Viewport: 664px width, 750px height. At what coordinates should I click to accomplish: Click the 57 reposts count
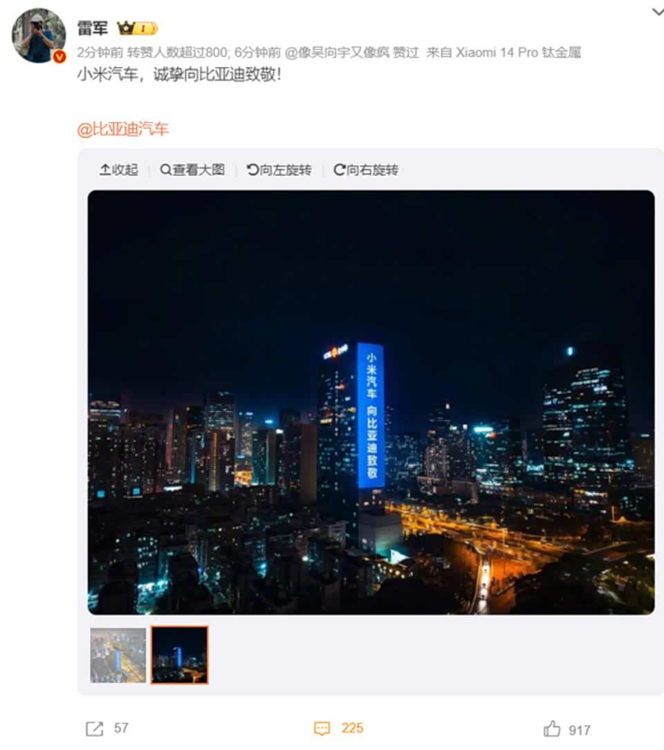pos(121,728)
